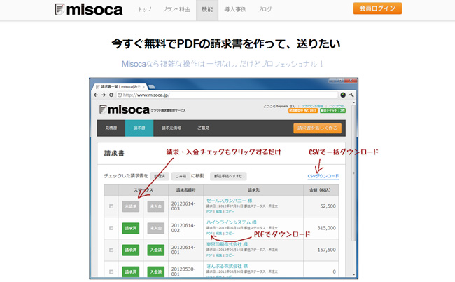
Task: Click the green 郵送チケット badge
Action: click(x=332, y=111)
